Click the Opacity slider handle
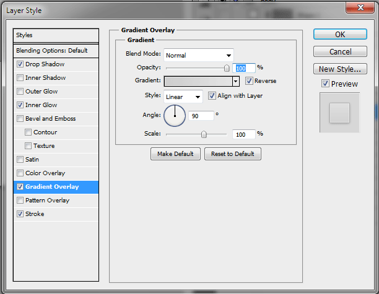Image resolution: width=379 pixels, height=294 pixels. (227, 67)
